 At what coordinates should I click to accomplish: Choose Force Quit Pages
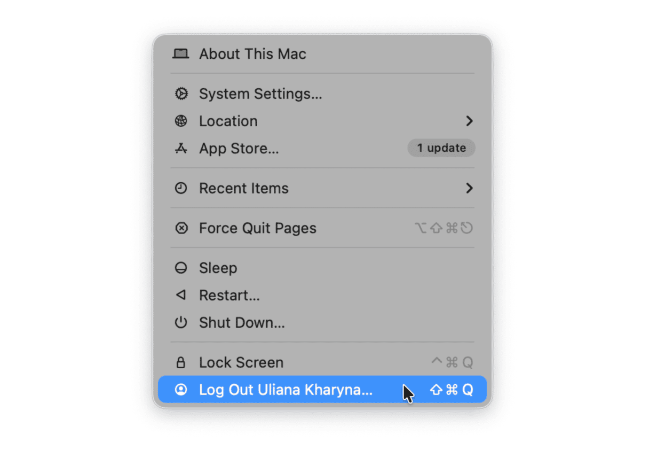coord(258,228)
